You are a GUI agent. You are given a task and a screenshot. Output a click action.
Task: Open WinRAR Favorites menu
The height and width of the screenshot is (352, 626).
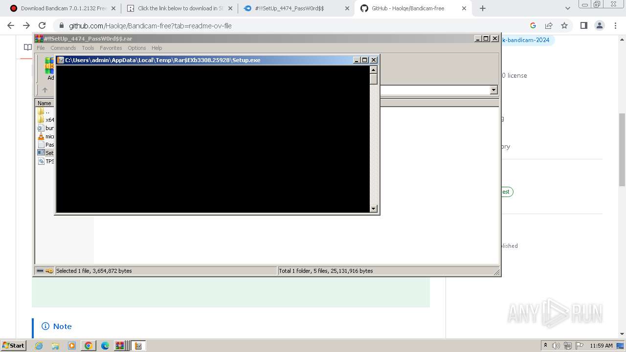(111, 48)
